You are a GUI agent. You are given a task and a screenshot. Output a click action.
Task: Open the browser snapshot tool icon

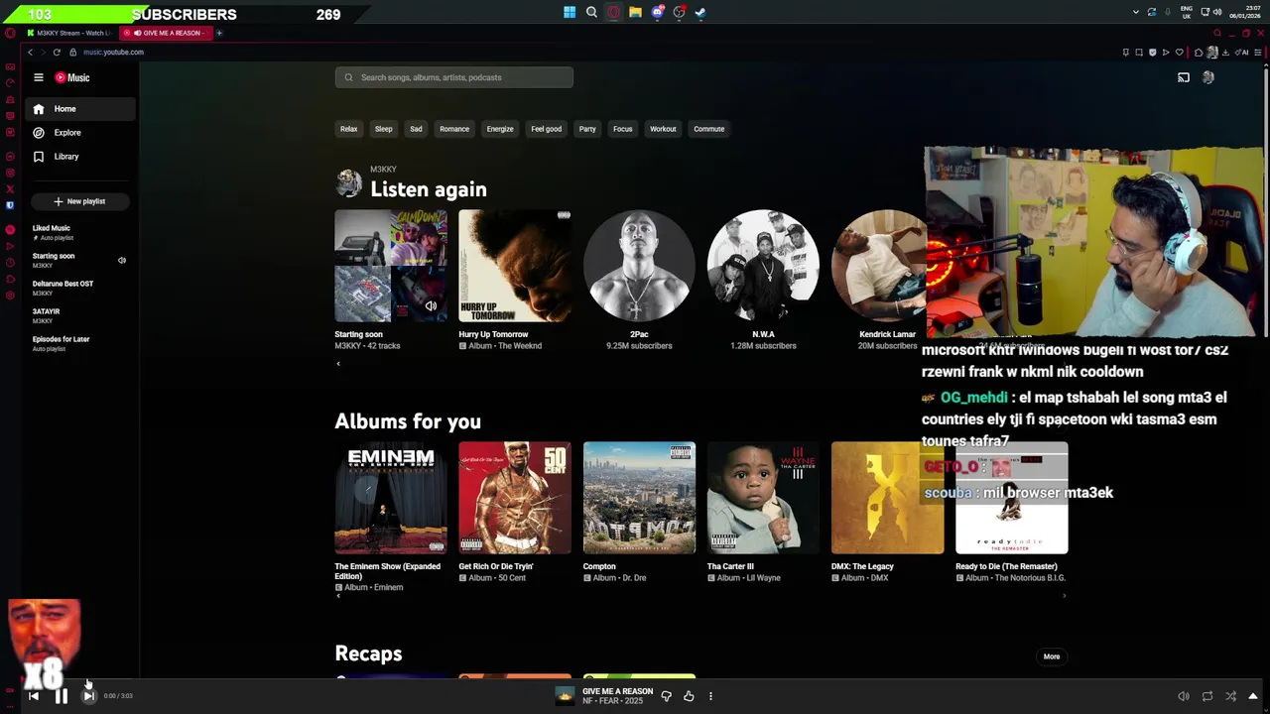pyautogui.click(x=1139, y=52)
